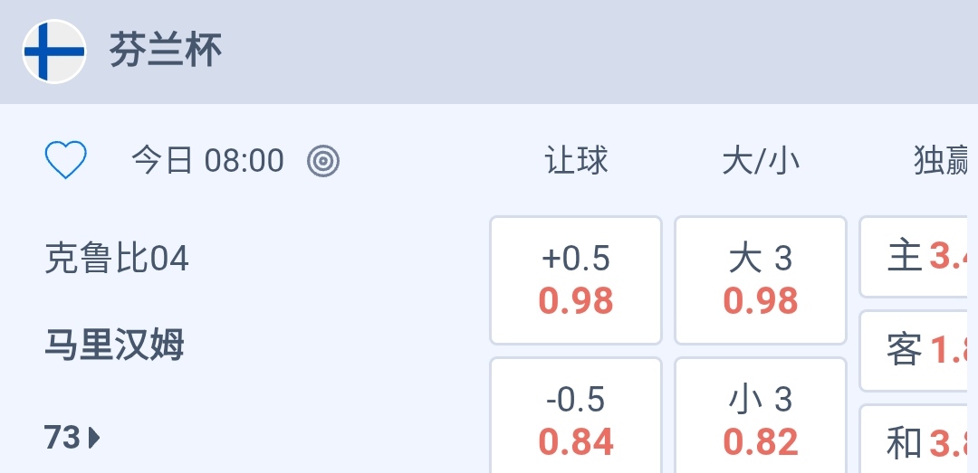Click the target icon beside 08:00

(323, 161)
